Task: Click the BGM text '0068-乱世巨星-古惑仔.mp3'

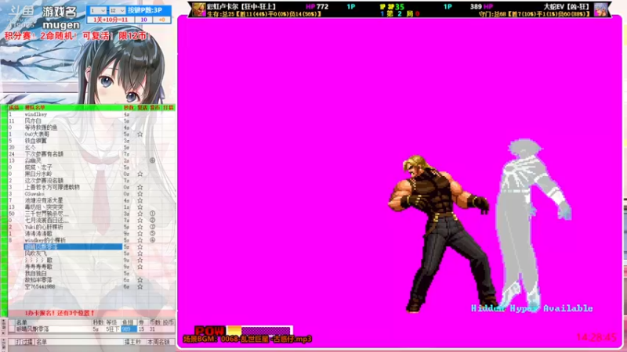Action: point(266,339)
